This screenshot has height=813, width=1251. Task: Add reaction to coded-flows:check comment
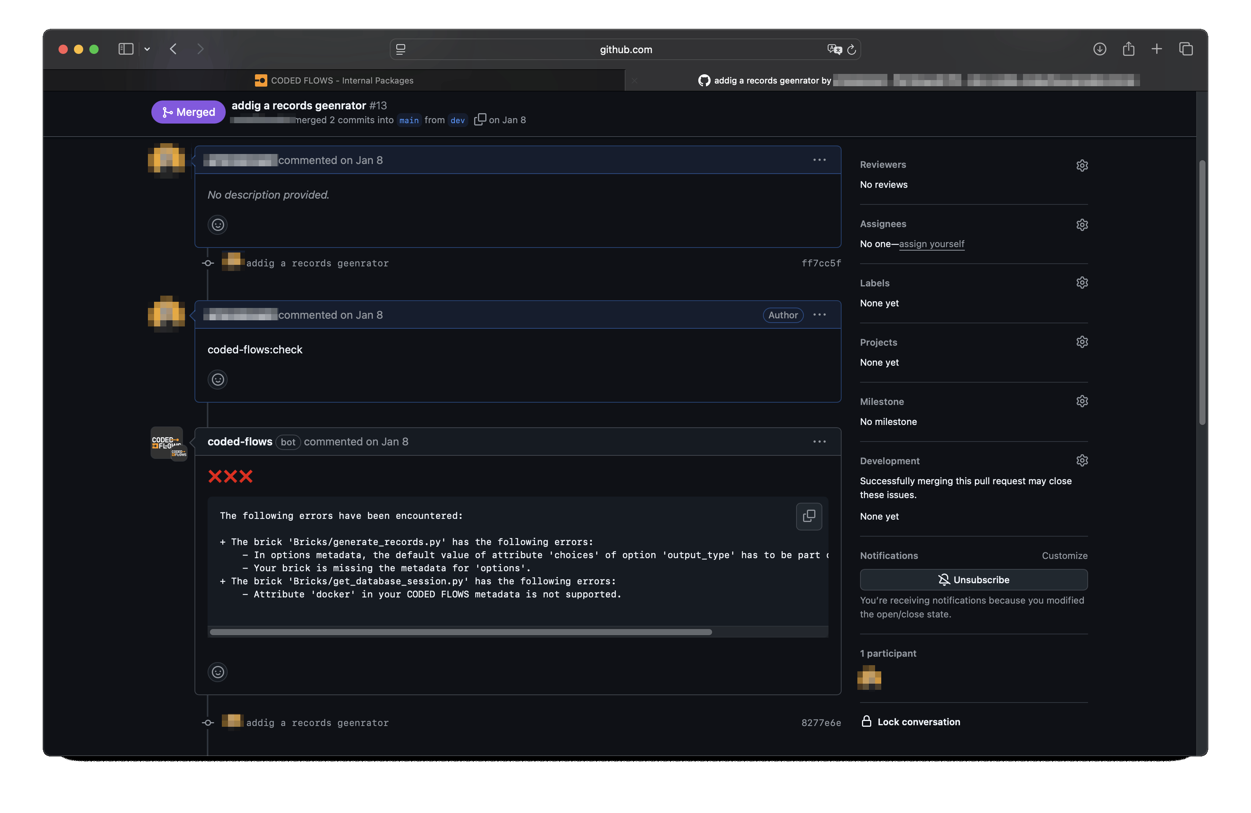[x=218, y=380]
